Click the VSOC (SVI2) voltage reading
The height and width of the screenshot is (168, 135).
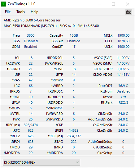tap(123, 58)
